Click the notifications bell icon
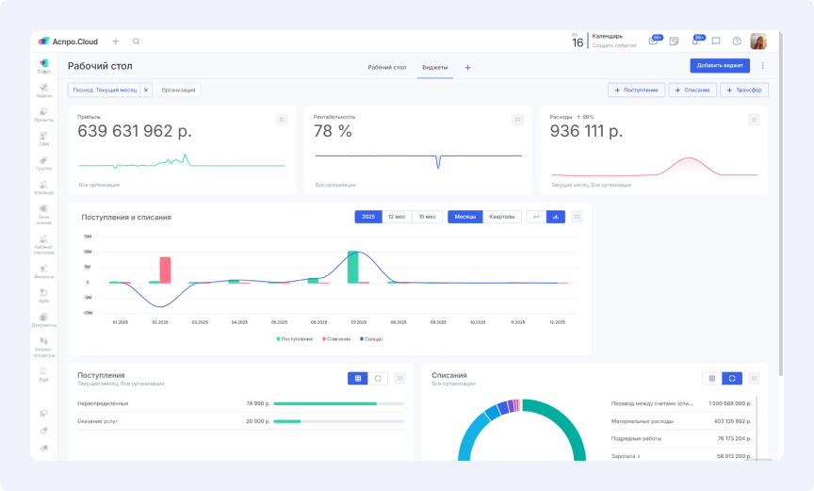 695,41
